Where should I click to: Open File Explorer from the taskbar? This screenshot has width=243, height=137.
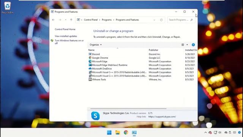coord(118,132)
